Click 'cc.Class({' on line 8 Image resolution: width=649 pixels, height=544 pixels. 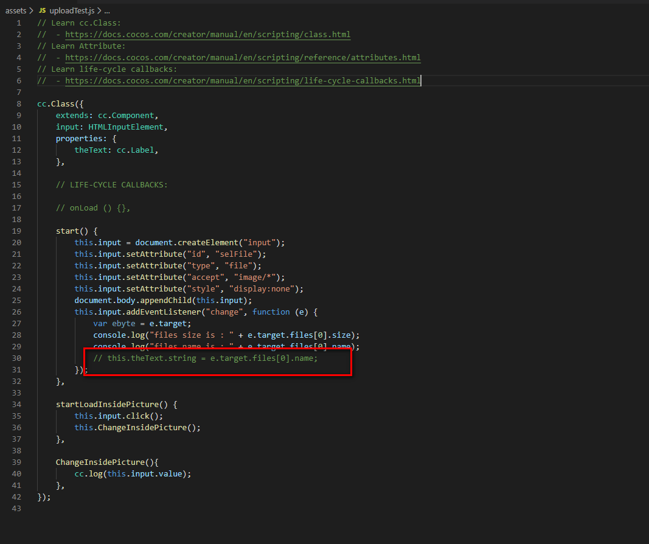60,104
